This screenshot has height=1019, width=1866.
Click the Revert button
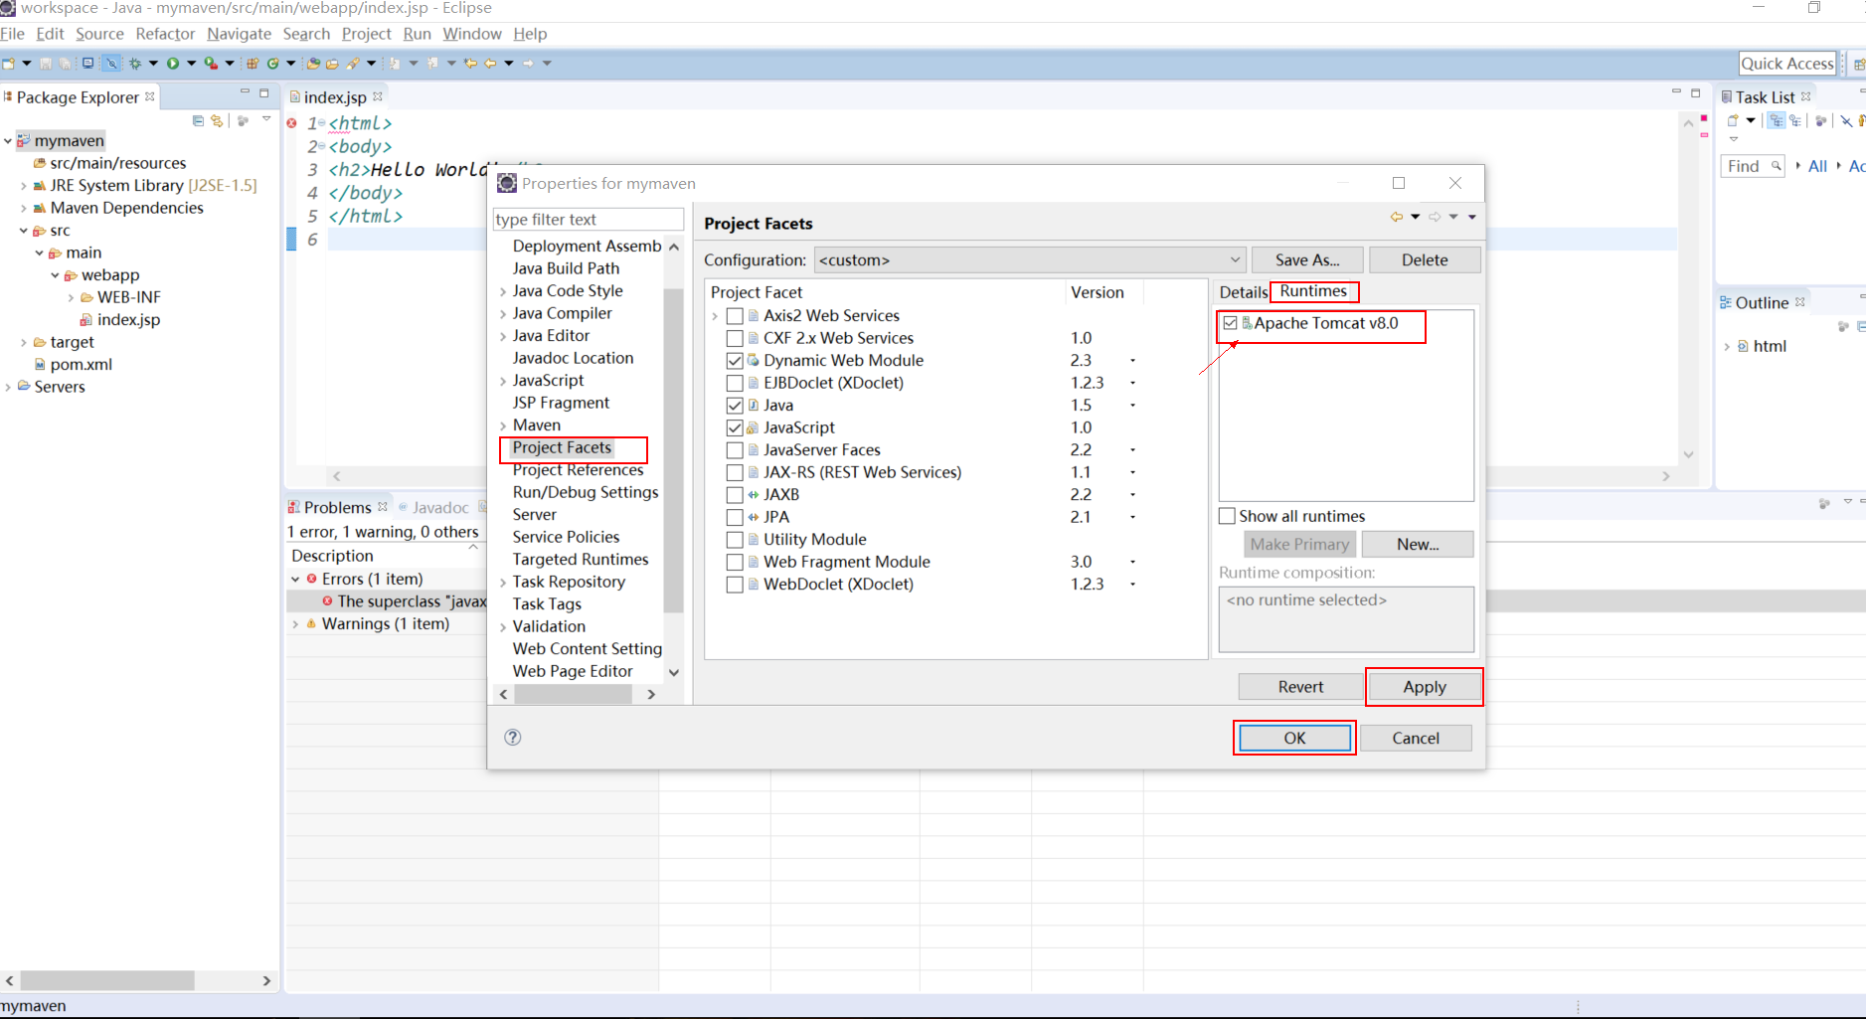pyautogui.click(x=1300, y=687)
